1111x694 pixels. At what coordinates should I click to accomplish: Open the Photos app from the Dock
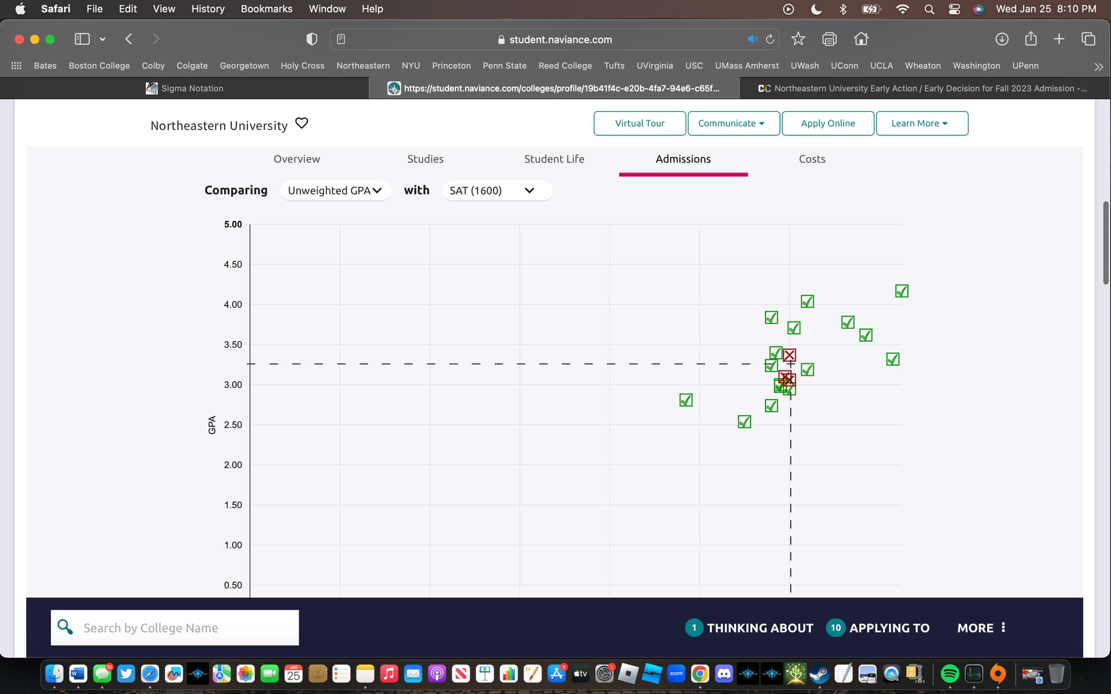pos(245,674)
